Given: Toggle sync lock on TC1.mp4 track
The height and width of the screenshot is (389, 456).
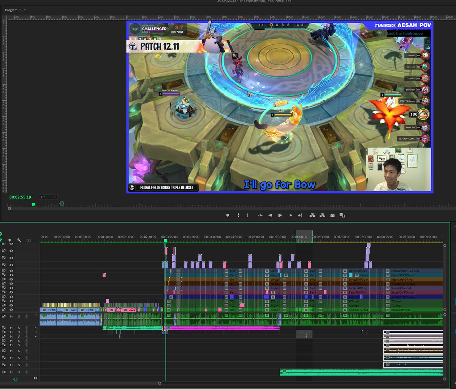Looking at the screenshot, I should [x=4, y=305].
